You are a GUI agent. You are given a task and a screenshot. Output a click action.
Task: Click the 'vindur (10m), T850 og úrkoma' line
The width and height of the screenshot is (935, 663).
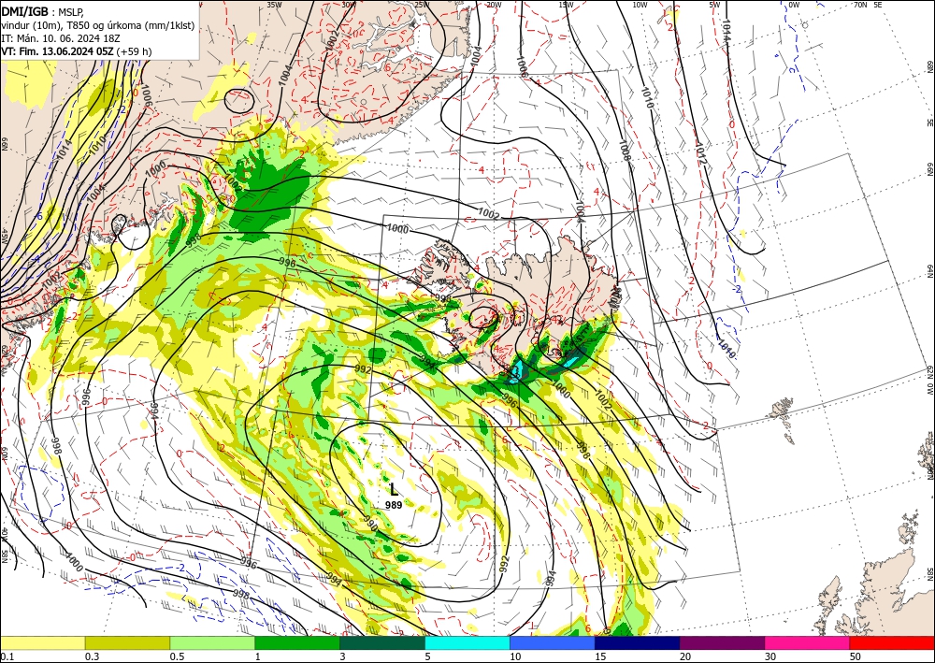pos(98,25)
